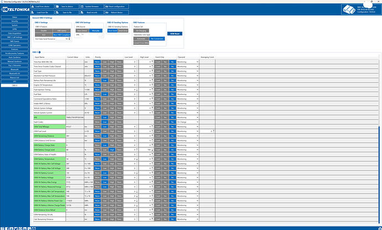
Task: Open the Bluetooth 4.0 section
Action: click(14, 74)
